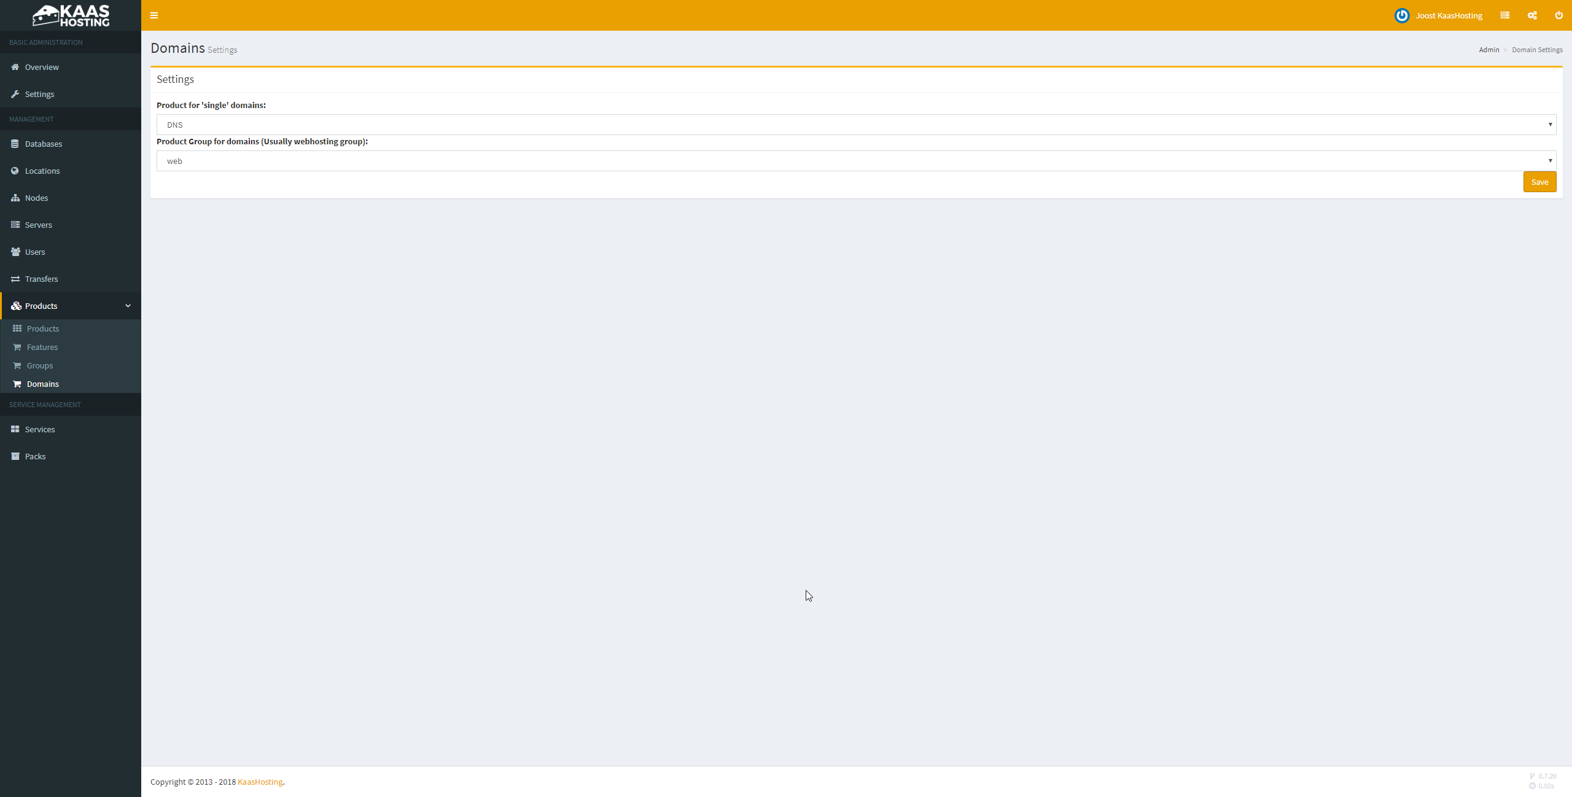Open the Product Group web dropdown
The height and width of the screenshot is (797, 1572).
(x=856, y=161)
